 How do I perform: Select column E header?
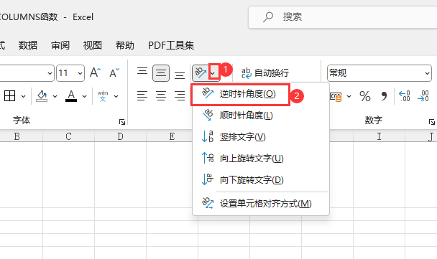[x=172, y=136]
